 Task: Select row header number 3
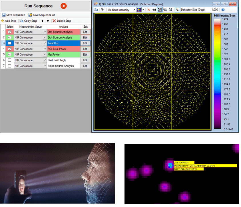[x=3, y=43]
